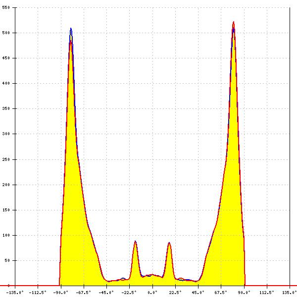Click the 250 y-axis label
The height and width of the screenshot is (297, 297).
[x=5, y=159]
